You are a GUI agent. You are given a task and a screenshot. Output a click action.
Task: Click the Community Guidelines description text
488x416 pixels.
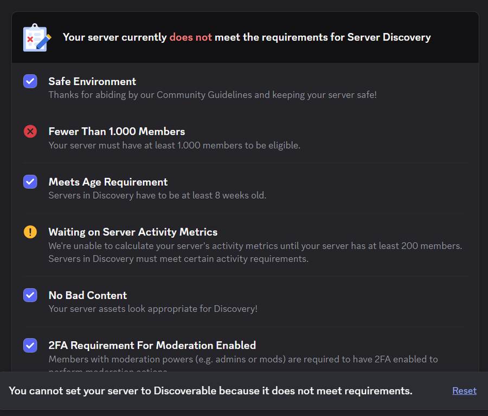212,95
